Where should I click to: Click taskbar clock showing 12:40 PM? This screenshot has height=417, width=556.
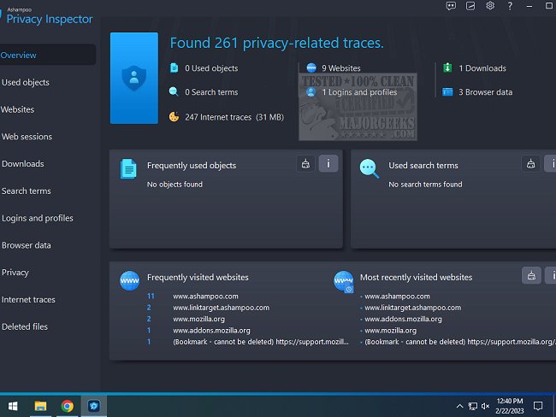(x=510, y=406)
